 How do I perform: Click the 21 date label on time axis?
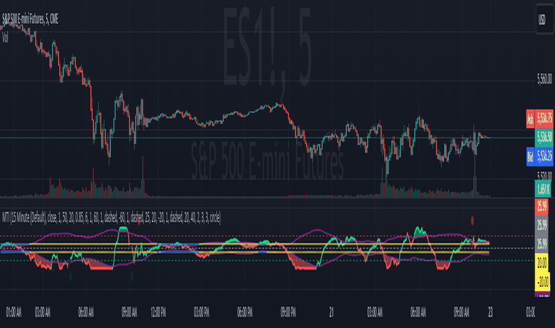point(331,312)
